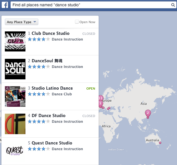Click Indian Ocean label on the map
This screenshot has width=177, height=165.
pos(116,150)
